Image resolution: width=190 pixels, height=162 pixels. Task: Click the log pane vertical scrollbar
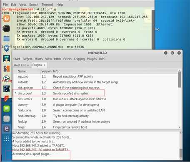[x=181, y=153]
